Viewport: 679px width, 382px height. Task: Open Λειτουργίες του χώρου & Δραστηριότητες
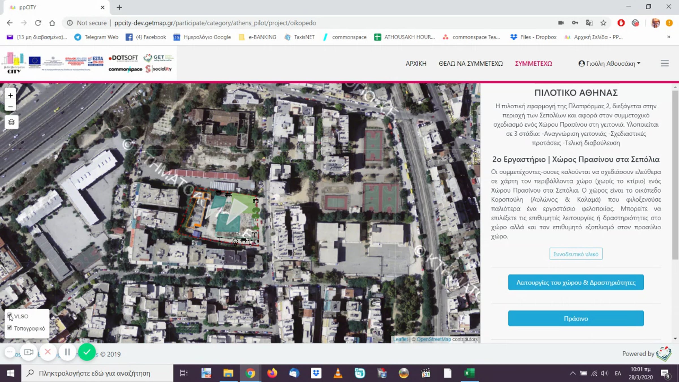tap(576, 282)
